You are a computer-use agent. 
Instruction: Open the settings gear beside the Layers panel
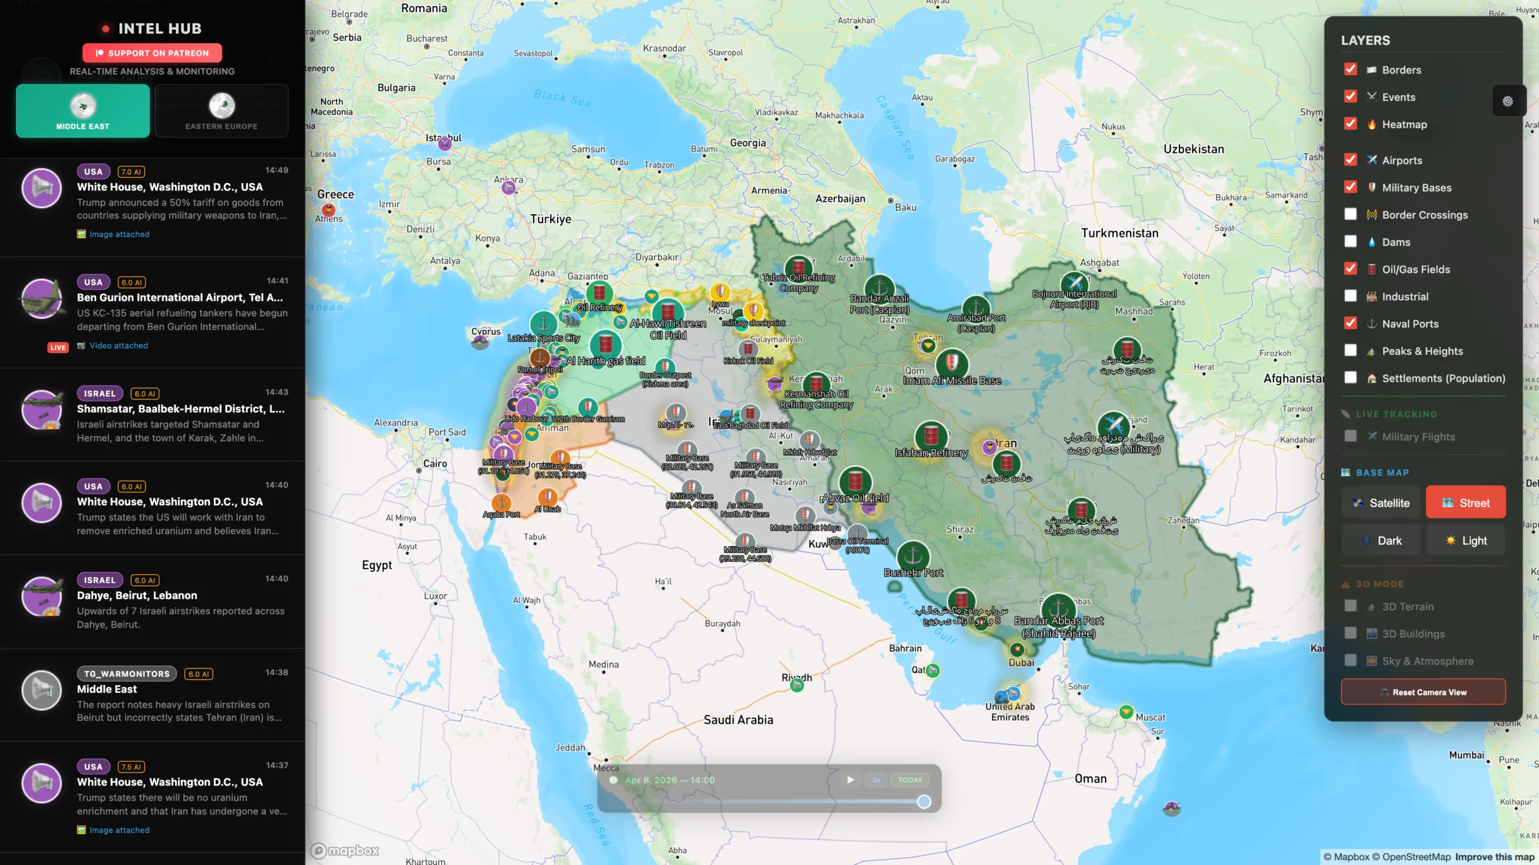click(1507, 101)
